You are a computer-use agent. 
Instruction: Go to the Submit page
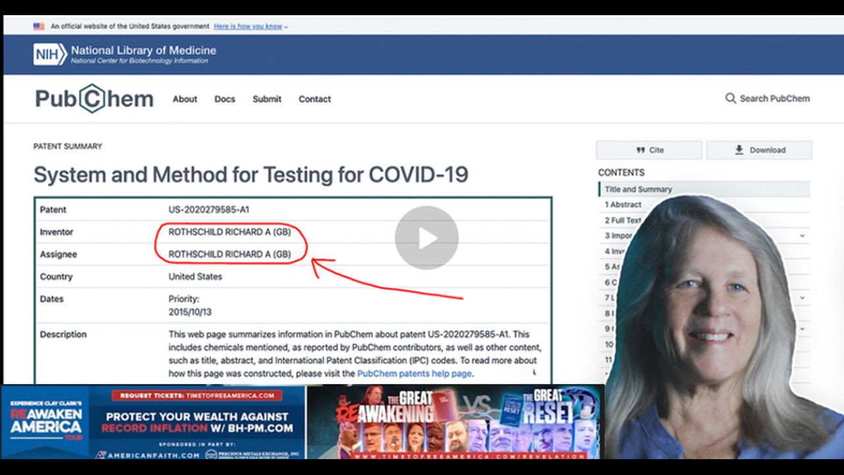266,99
